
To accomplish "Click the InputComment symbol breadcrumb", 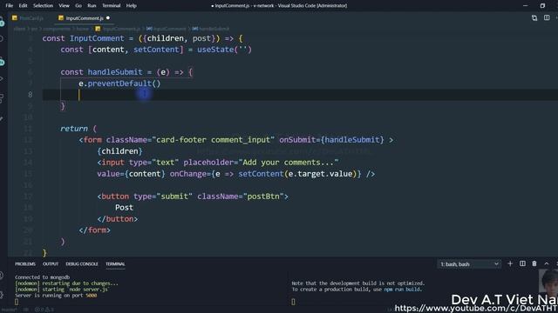I will click(x=167, y=29).
